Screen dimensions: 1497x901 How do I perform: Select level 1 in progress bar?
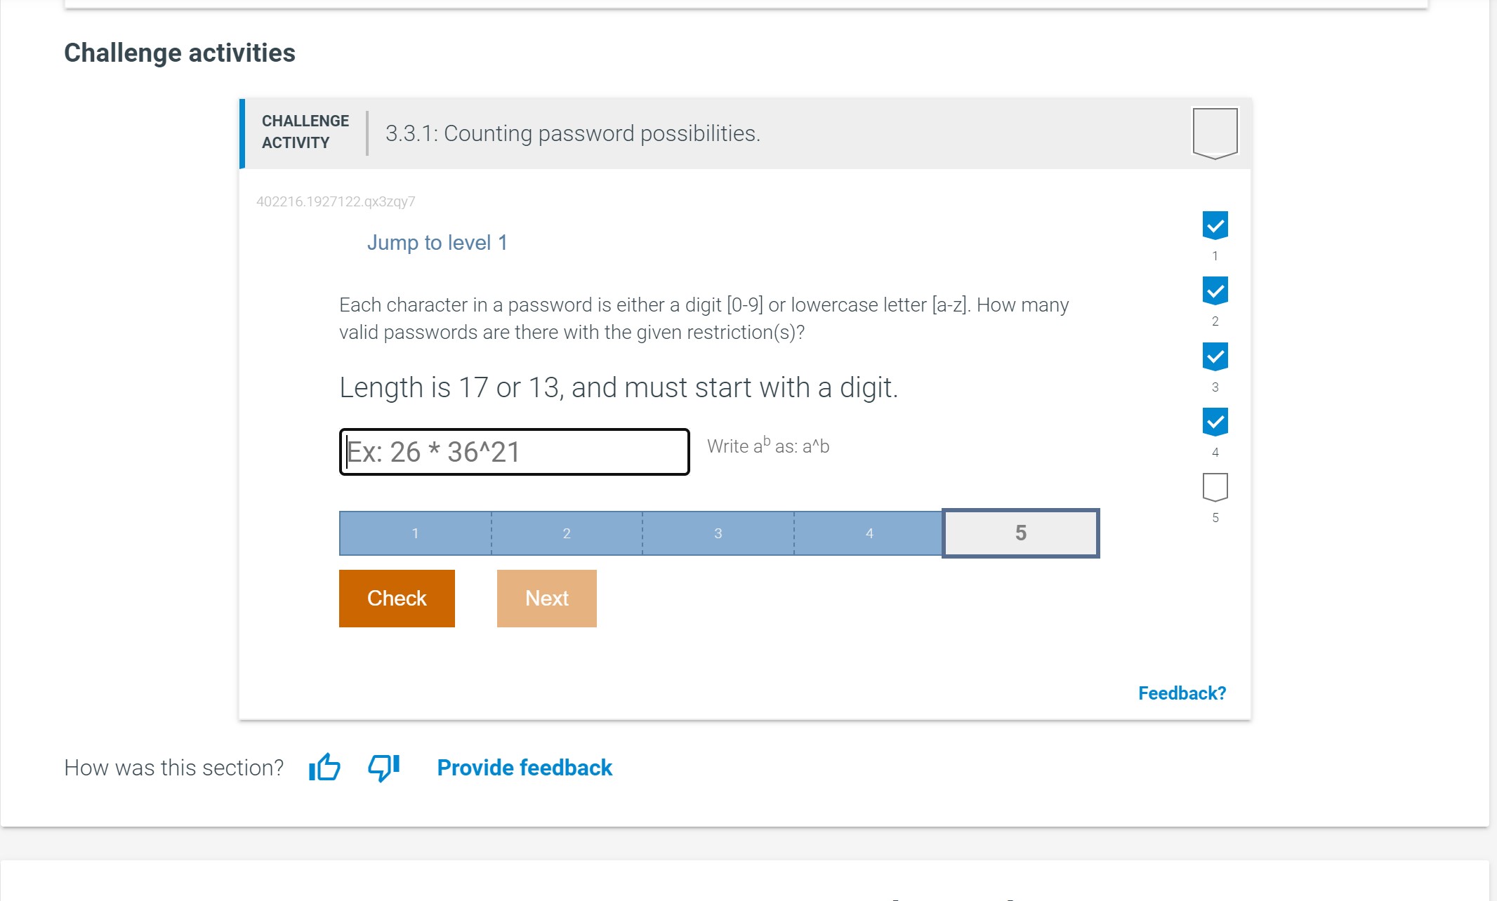point(415,533)
